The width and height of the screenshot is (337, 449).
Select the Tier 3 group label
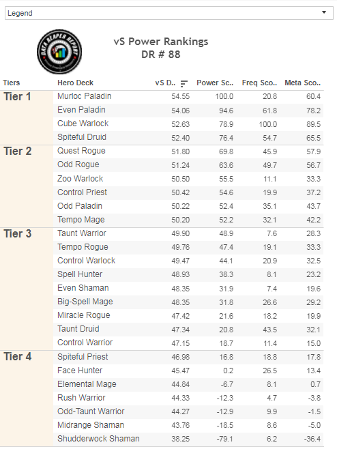point(18,233)
